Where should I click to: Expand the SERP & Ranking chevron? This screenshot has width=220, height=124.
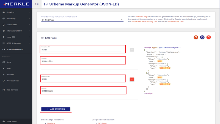(29, 43)
